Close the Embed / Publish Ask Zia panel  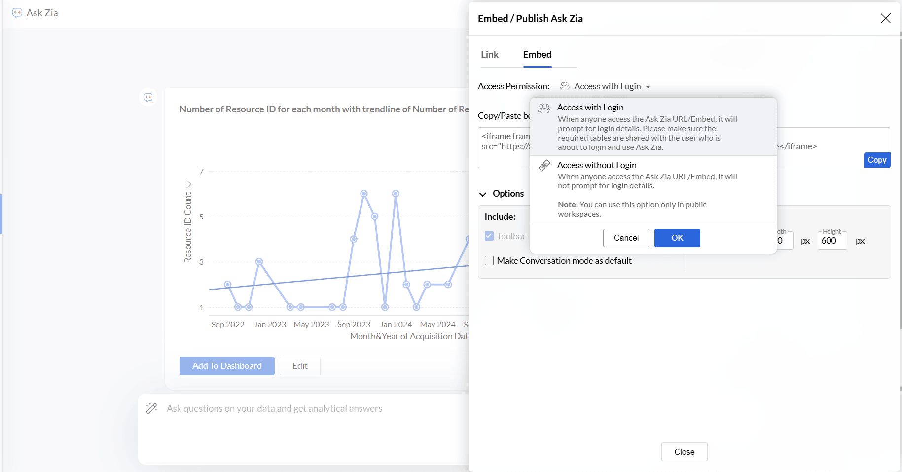pyautogui.click(x=885, y=18)
